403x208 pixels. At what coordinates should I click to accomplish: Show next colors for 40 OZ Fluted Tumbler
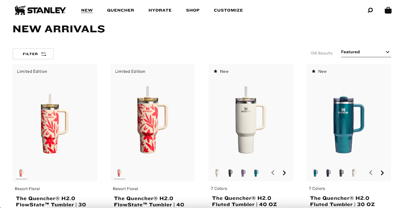284,173
